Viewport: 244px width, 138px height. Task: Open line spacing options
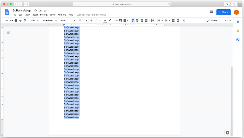pyautogui.click(x=152, y=20)
